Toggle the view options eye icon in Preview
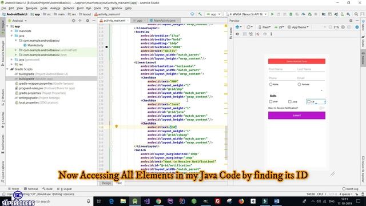The width and height of the screenshot is (366, 206). (x=237, y=34)
